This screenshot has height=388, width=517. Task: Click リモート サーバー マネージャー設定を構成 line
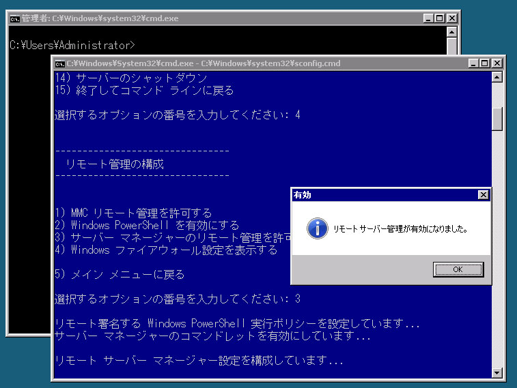199,360
